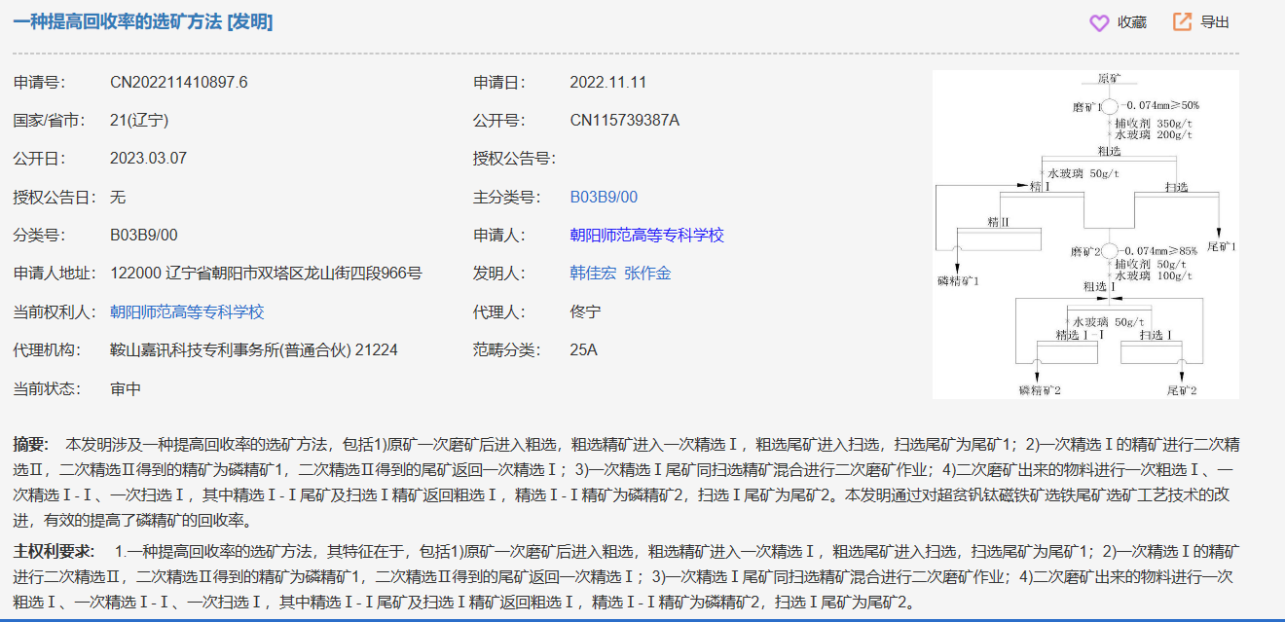Open current rights holder 朝阳师范高等专科学校 link

(x=187, y=312)
